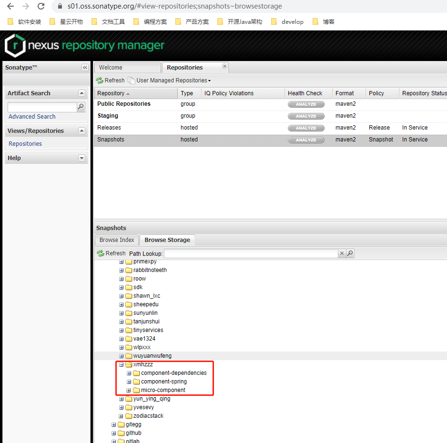Click Analyze for Releases repository
Screen dimensions: 447x443
tap(306, 128)
